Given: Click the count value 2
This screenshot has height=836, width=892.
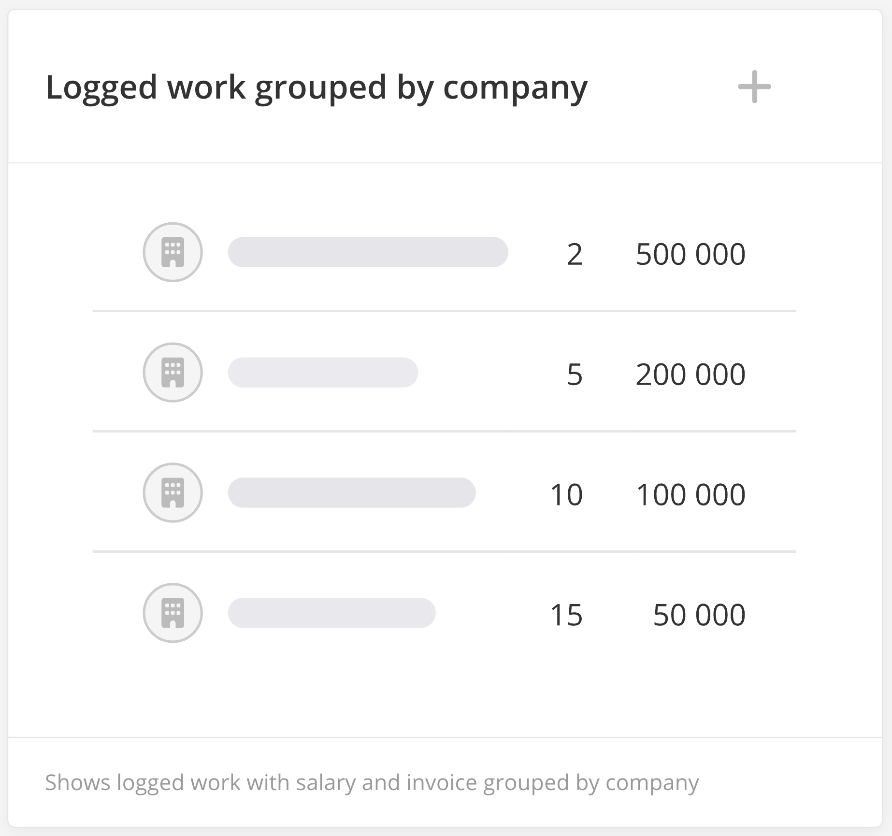Looking at the screenshot, I should (x=575, y=254).
